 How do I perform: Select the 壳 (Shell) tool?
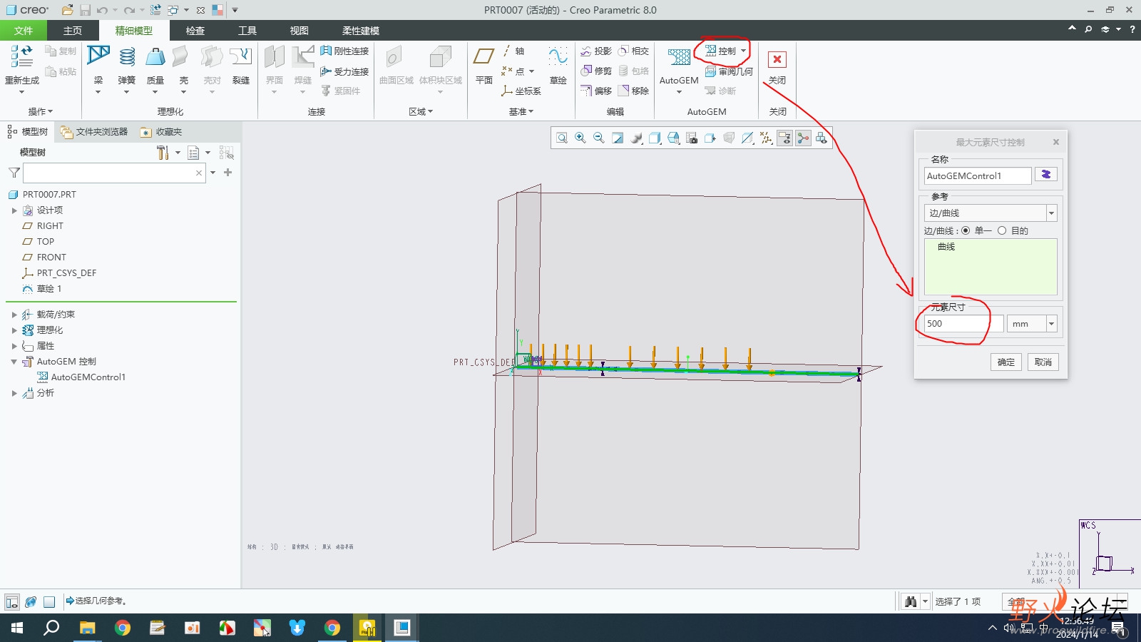[x=180, y=56]
